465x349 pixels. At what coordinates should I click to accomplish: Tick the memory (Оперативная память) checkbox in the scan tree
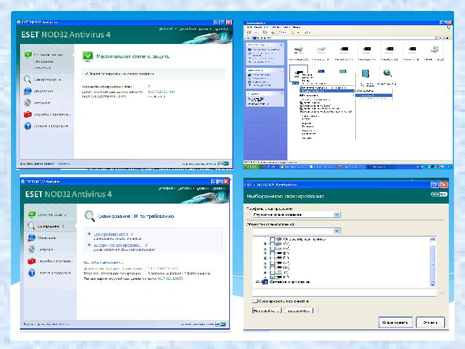point(273,239)
